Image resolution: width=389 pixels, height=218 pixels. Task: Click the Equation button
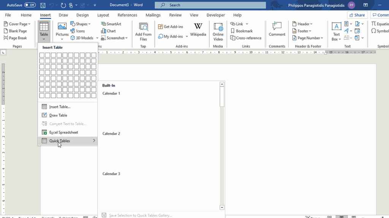380,24
